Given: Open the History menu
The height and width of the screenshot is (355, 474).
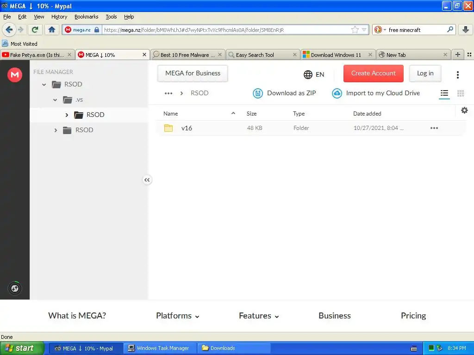Looking at the screenshot, I should pyautogui.click(x=59, y=17).
